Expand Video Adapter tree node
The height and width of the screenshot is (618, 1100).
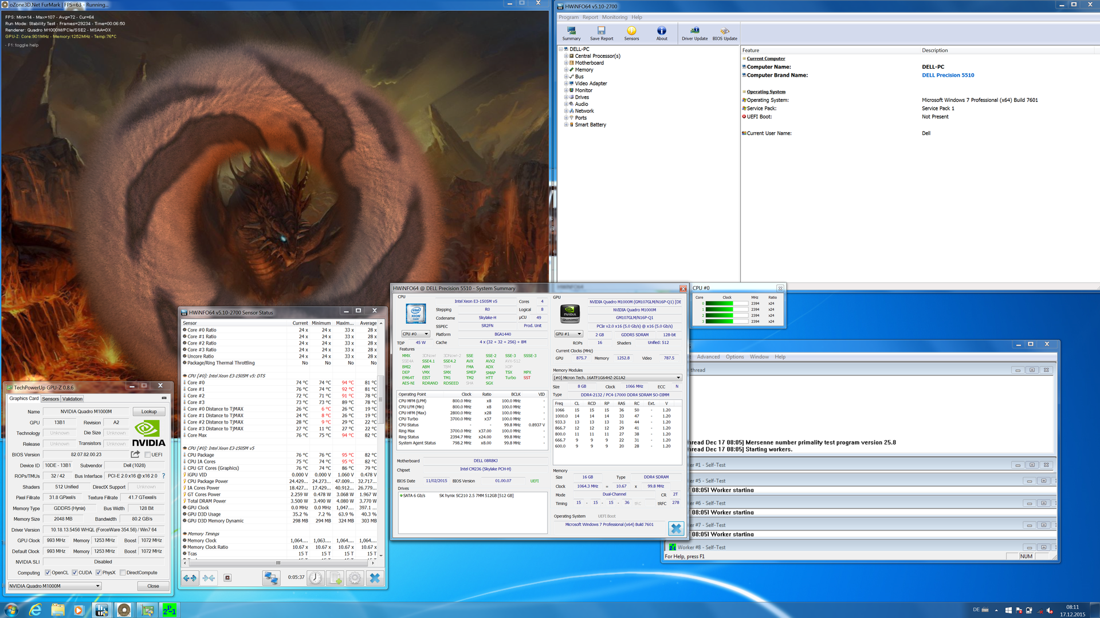click(x=566, y=84)
